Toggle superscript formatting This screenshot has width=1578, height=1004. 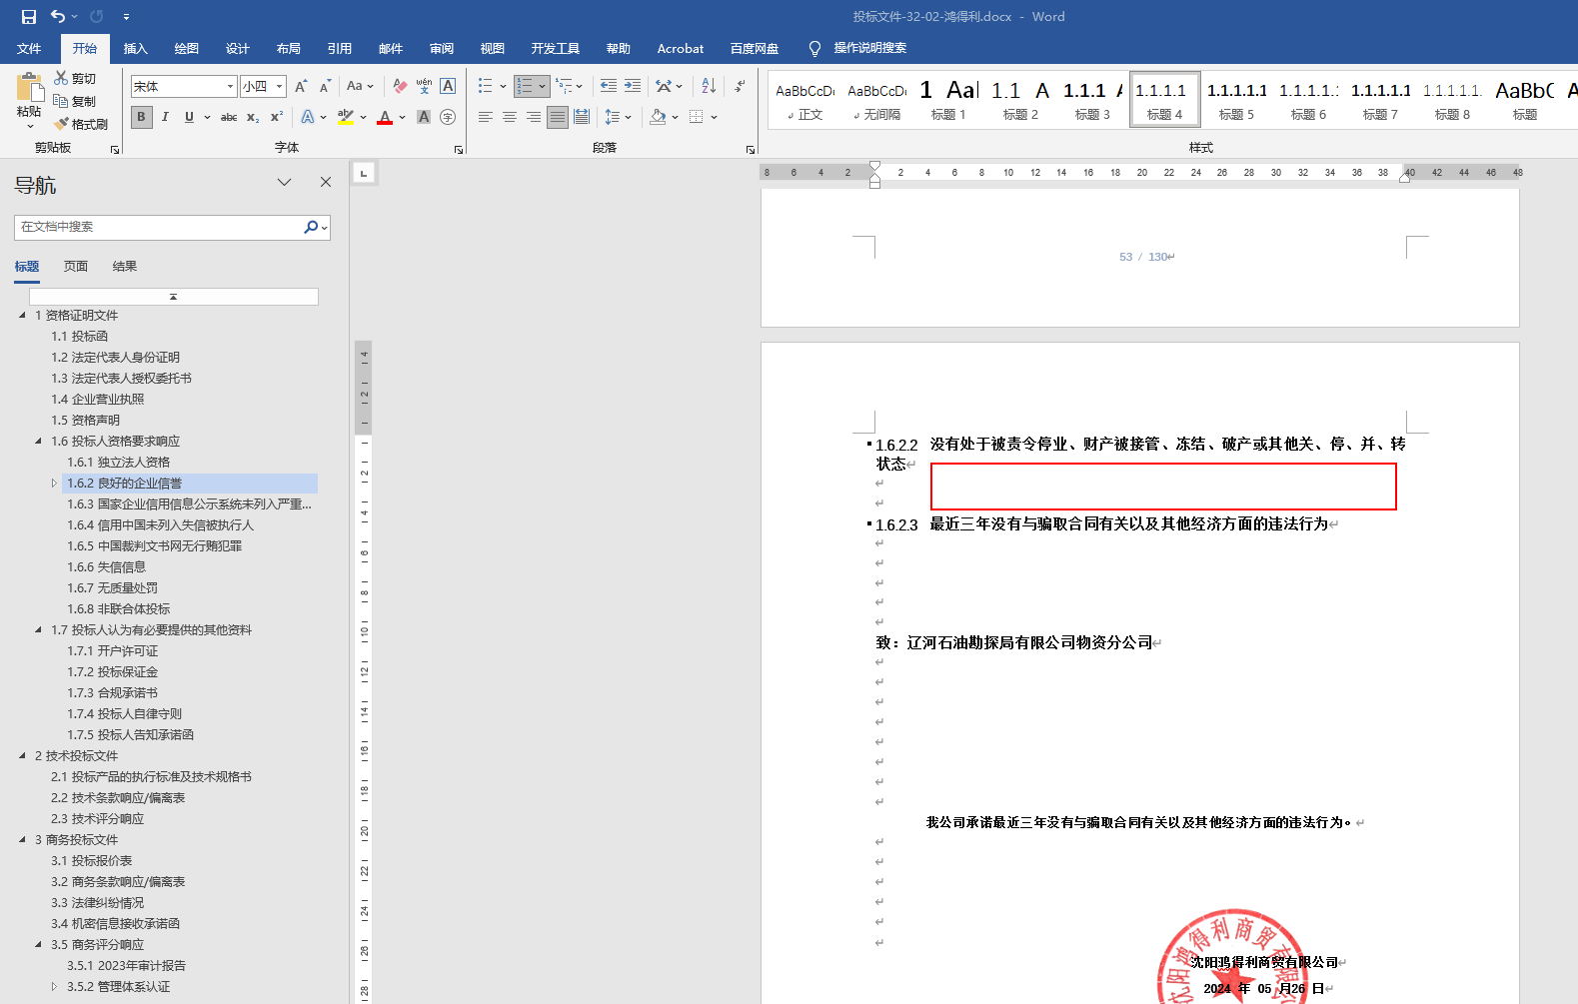coord(277,117)
